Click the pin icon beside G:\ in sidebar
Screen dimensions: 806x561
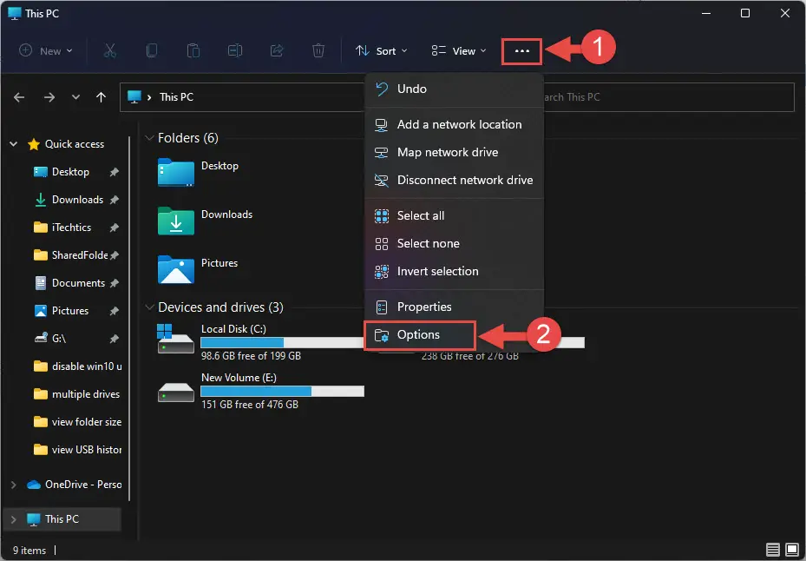(x=115, y=339)
